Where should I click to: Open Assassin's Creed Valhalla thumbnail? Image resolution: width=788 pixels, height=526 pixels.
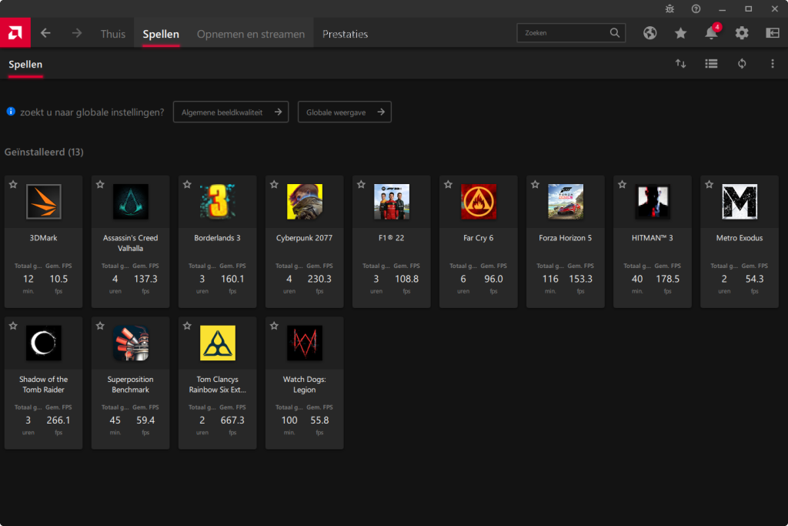coord(131,202)
